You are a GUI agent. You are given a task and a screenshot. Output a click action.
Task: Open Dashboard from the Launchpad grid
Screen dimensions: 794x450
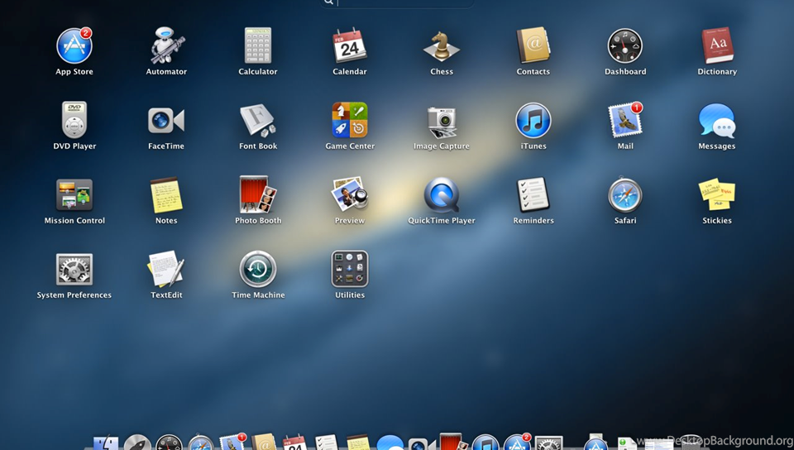pos(625,46)
